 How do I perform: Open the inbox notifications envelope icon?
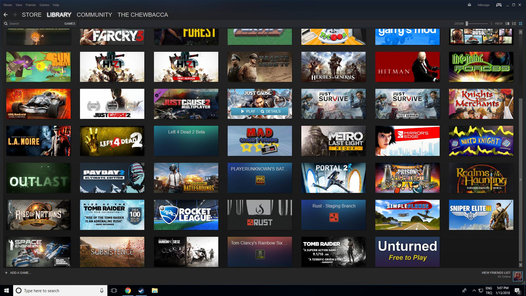coord(469,5)
